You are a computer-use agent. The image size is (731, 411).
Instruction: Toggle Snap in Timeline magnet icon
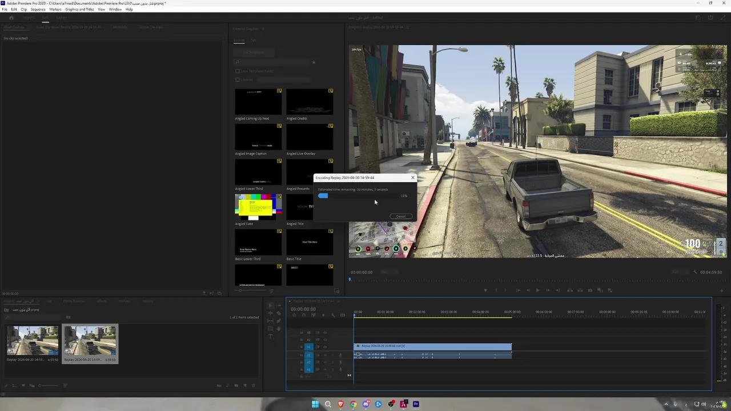point(304,315)
